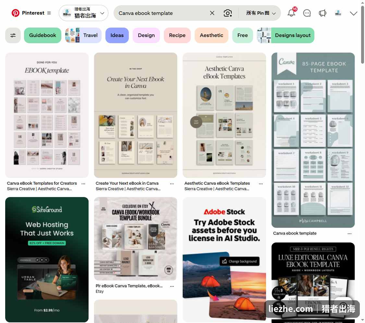Select the Designs layout filter chip
Screen dimensions: 365x323
286,35
